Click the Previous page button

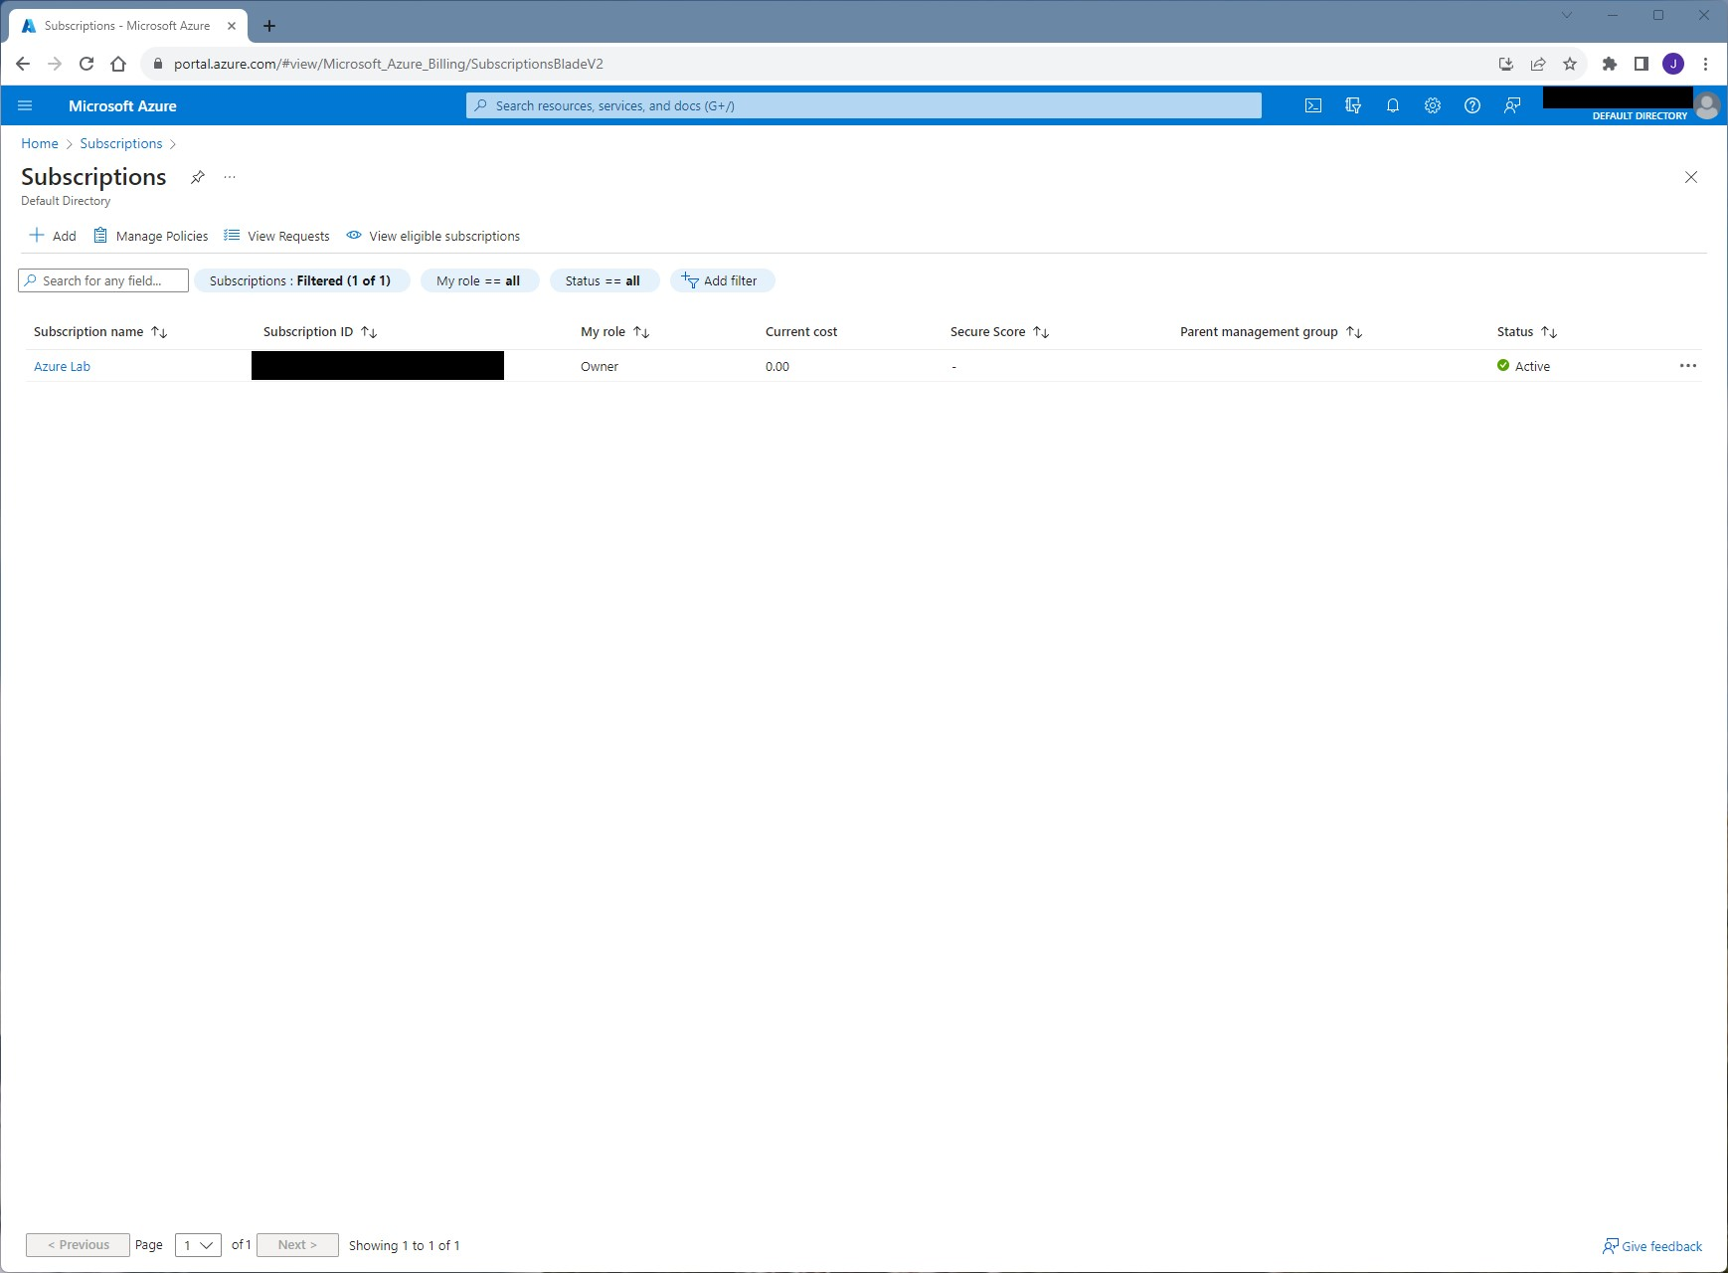point(78,1245)
